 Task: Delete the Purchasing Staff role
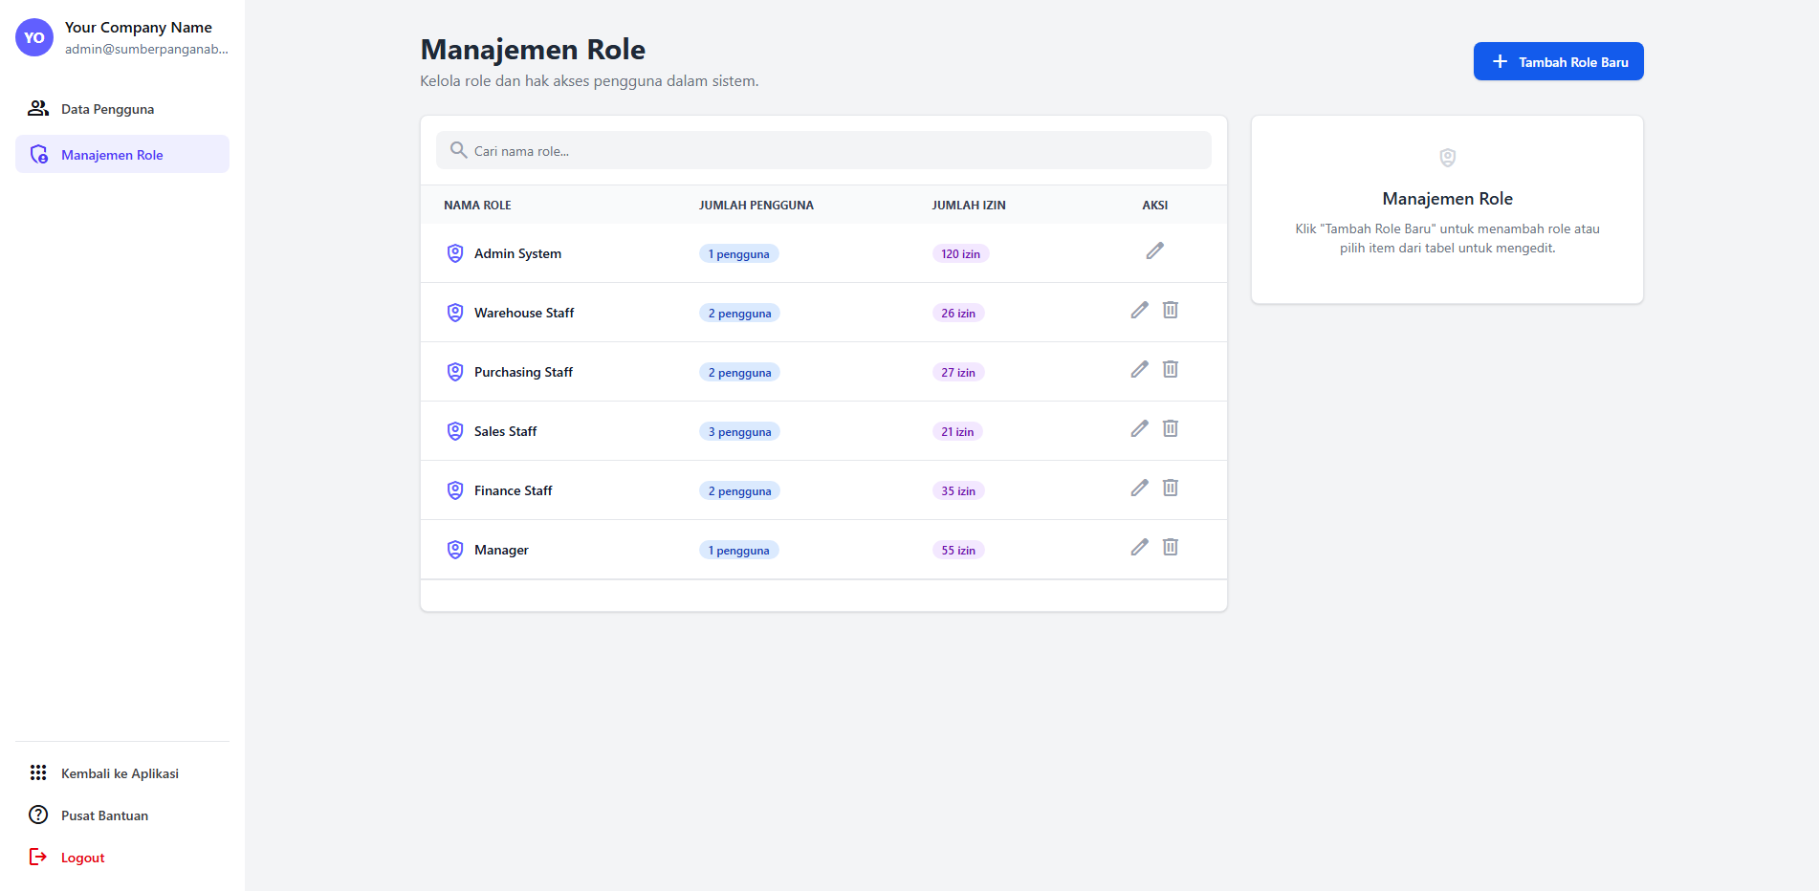click(1170, 370)
